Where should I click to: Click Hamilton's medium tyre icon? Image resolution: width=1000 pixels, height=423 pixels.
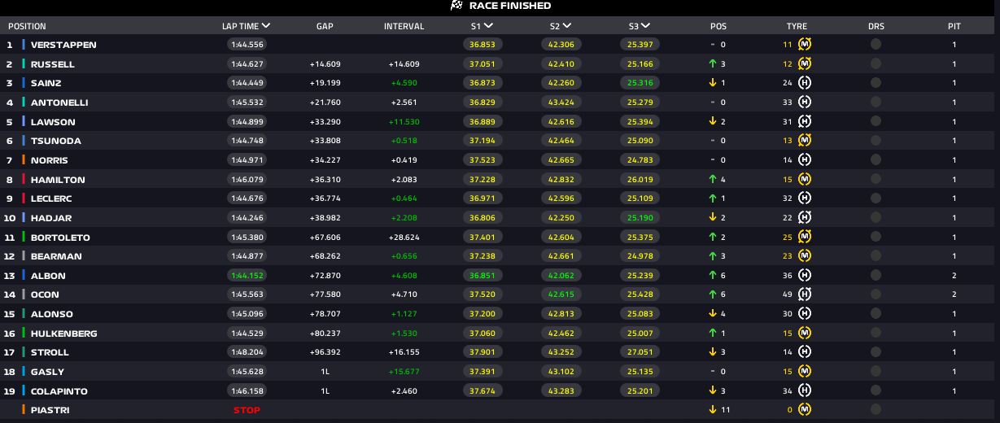coord(805,180)
